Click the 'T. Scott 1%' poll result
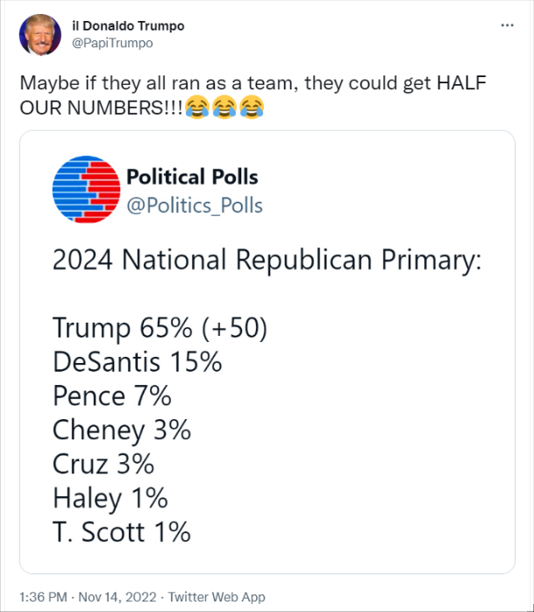This screenshot has width=534, height=612. pos(121,531)
